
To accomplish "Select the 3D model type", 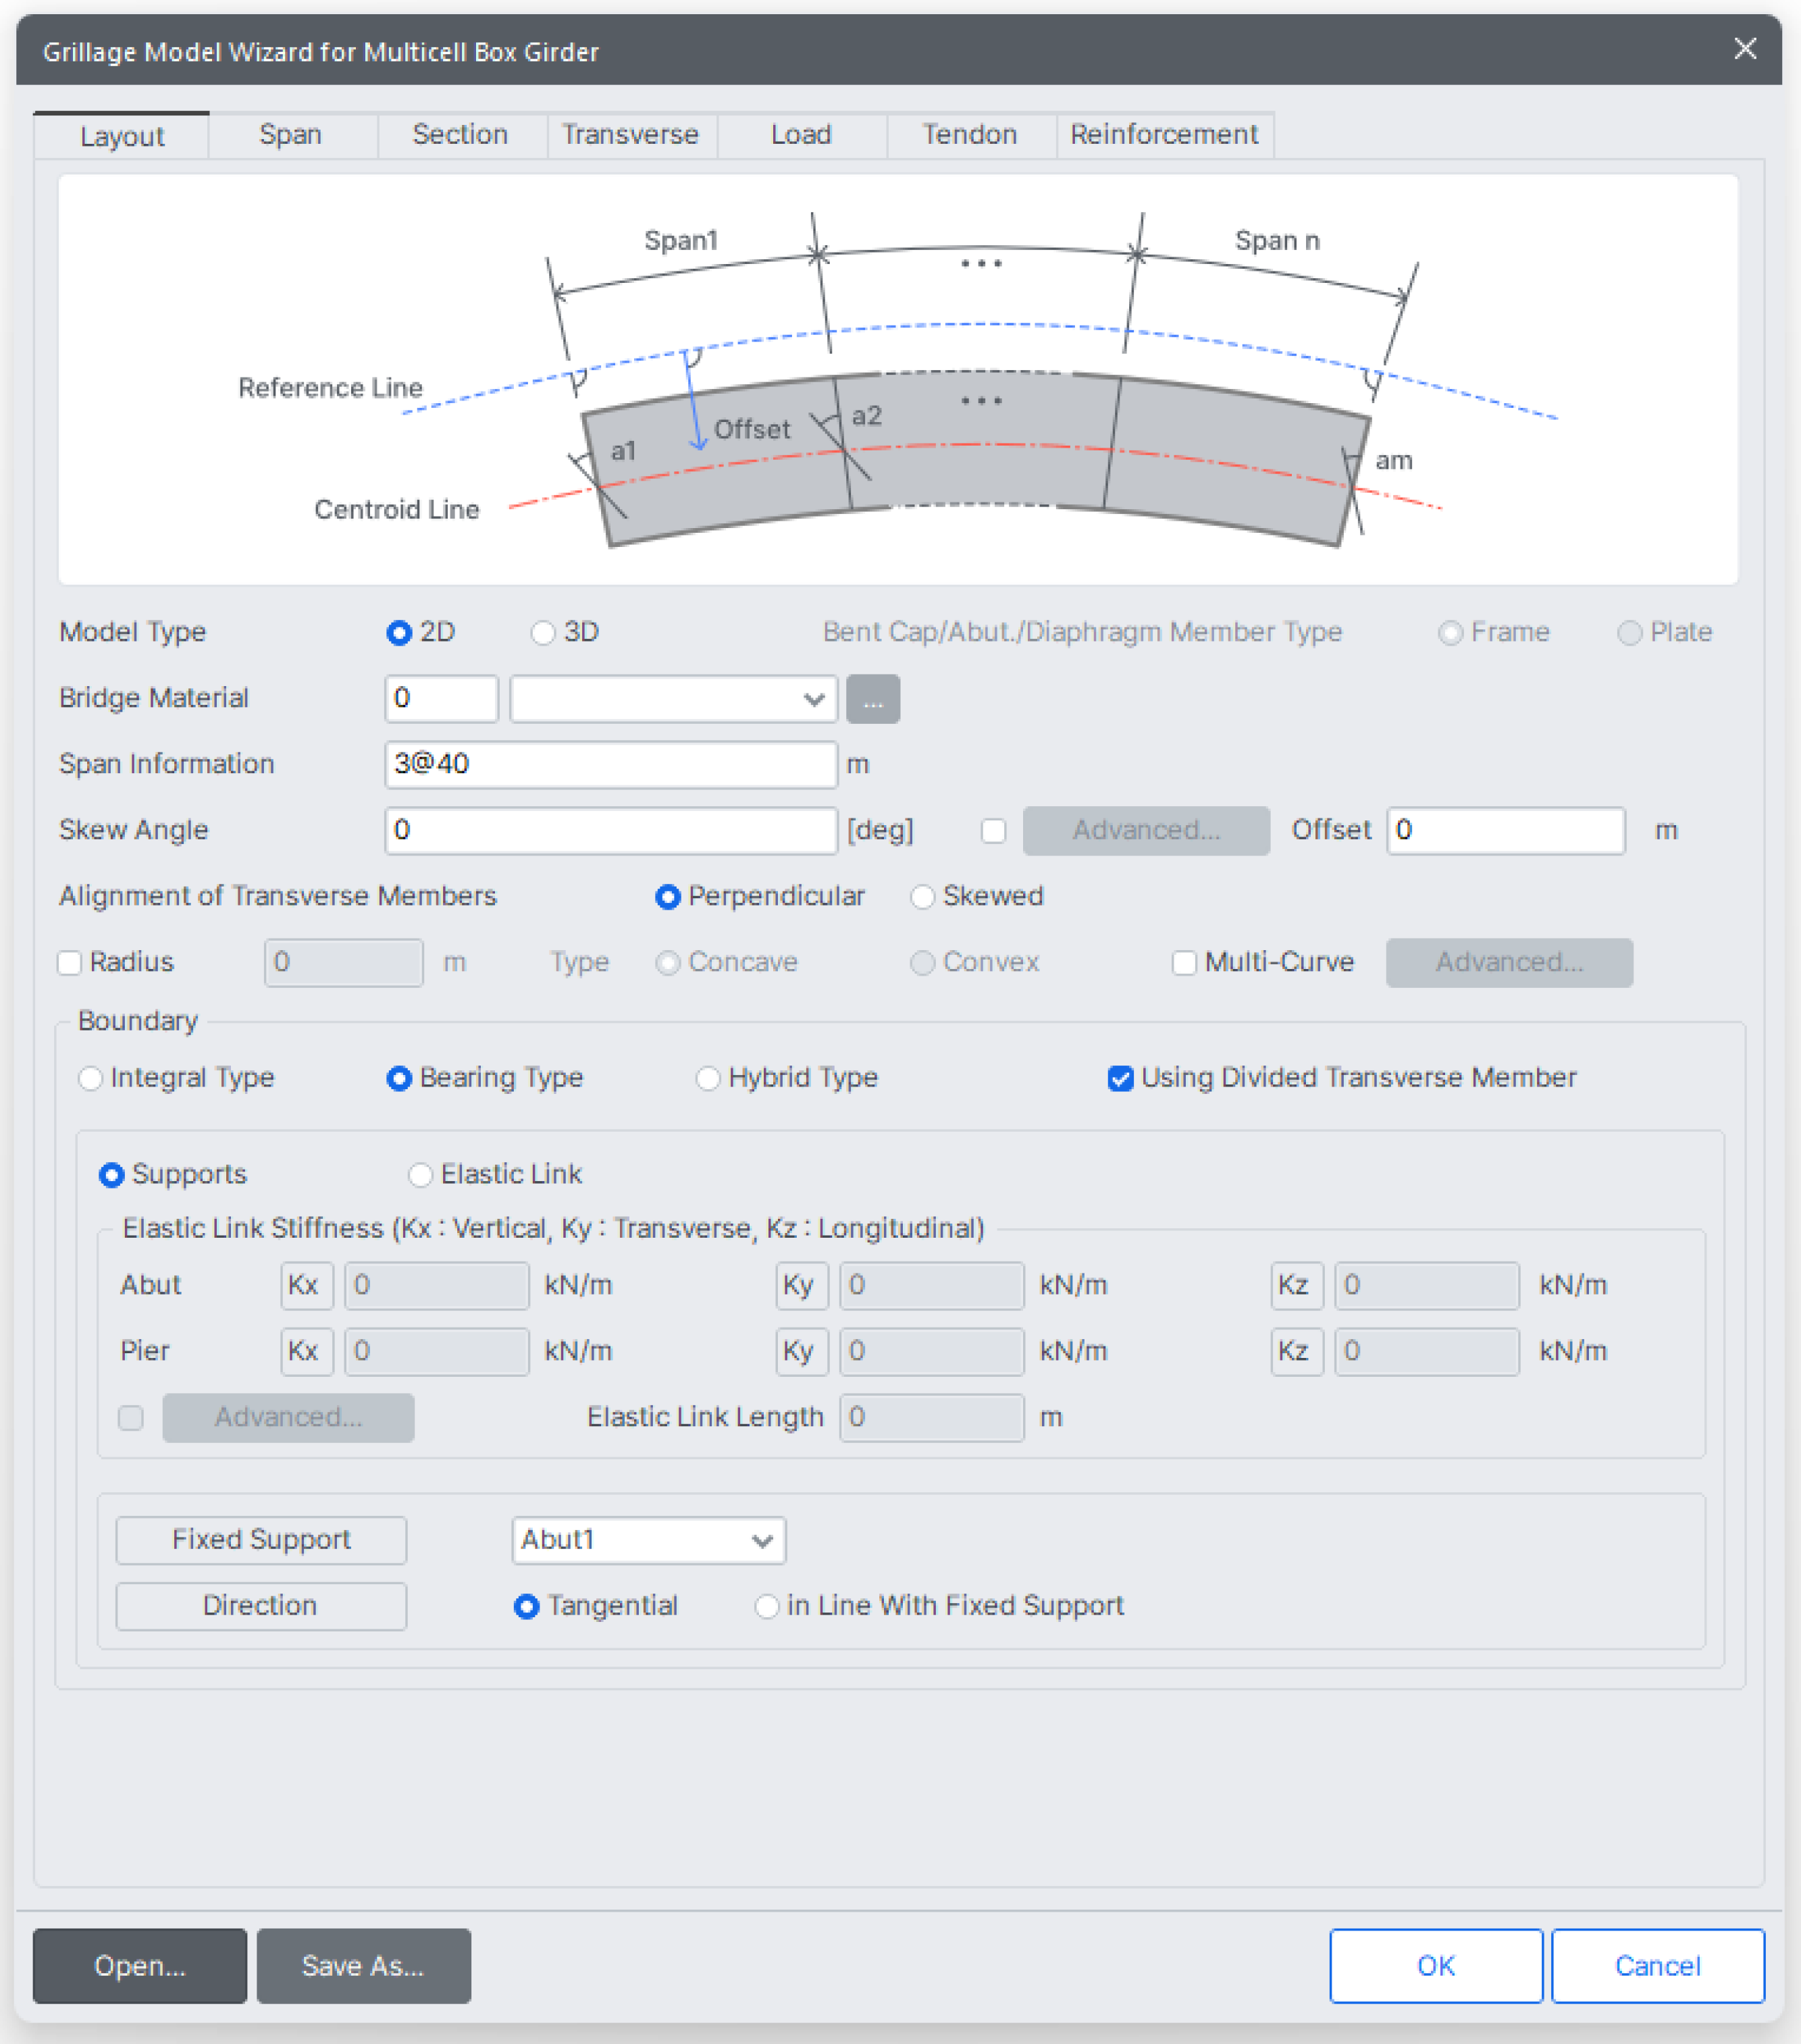I will tap(543, 632).
